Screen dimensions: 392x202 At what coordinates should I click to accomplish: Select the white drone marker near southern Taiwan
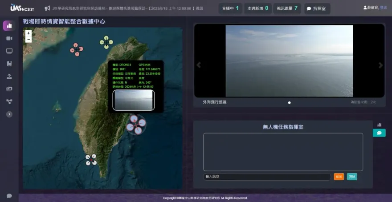[x=91, y=160]
